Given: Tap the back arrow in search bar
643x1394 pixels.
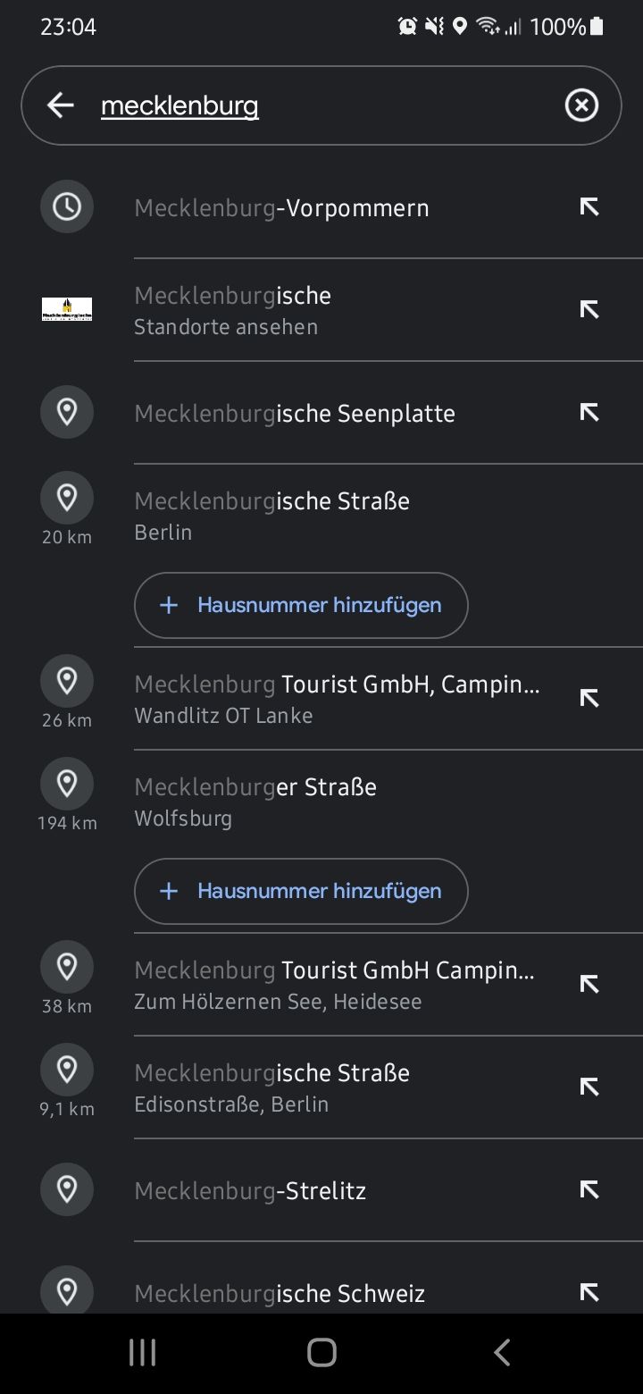Looking at the screenshot, I should pyautogui.click(x=60, y=105).
